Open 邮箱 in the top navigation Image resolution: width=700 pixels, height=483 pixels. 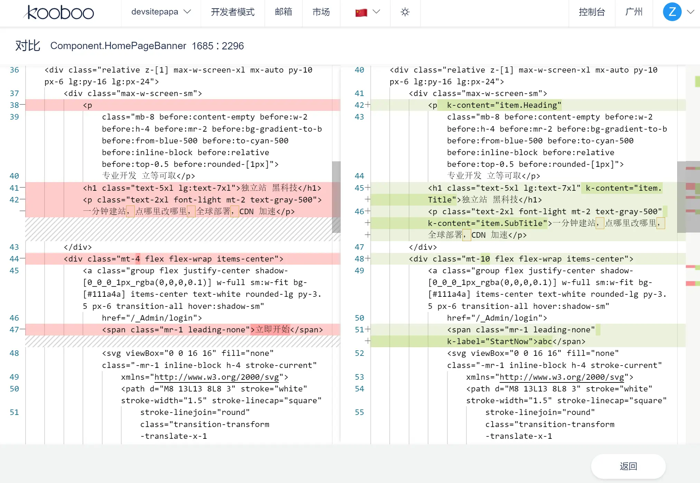283,12
